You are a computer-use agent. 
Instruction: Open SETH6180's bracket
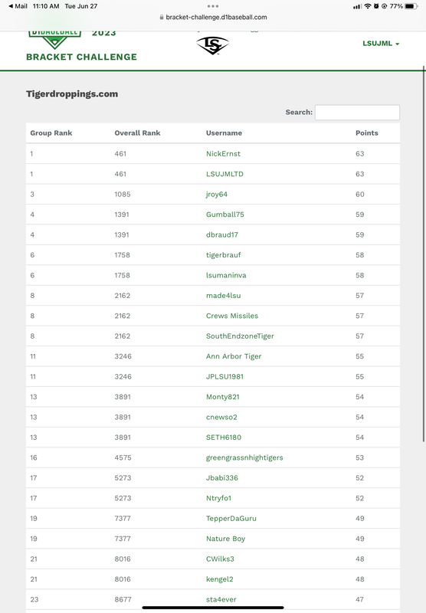click(x=224, y=438)
